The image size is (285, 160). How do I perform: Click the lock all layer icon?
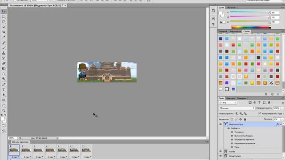(x=245, y=119)
